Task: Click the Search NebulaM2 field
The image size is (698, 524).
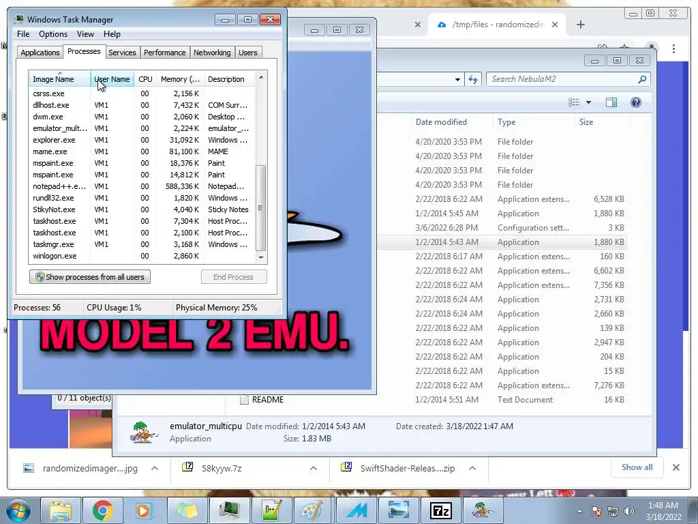Action: (568, 79)
